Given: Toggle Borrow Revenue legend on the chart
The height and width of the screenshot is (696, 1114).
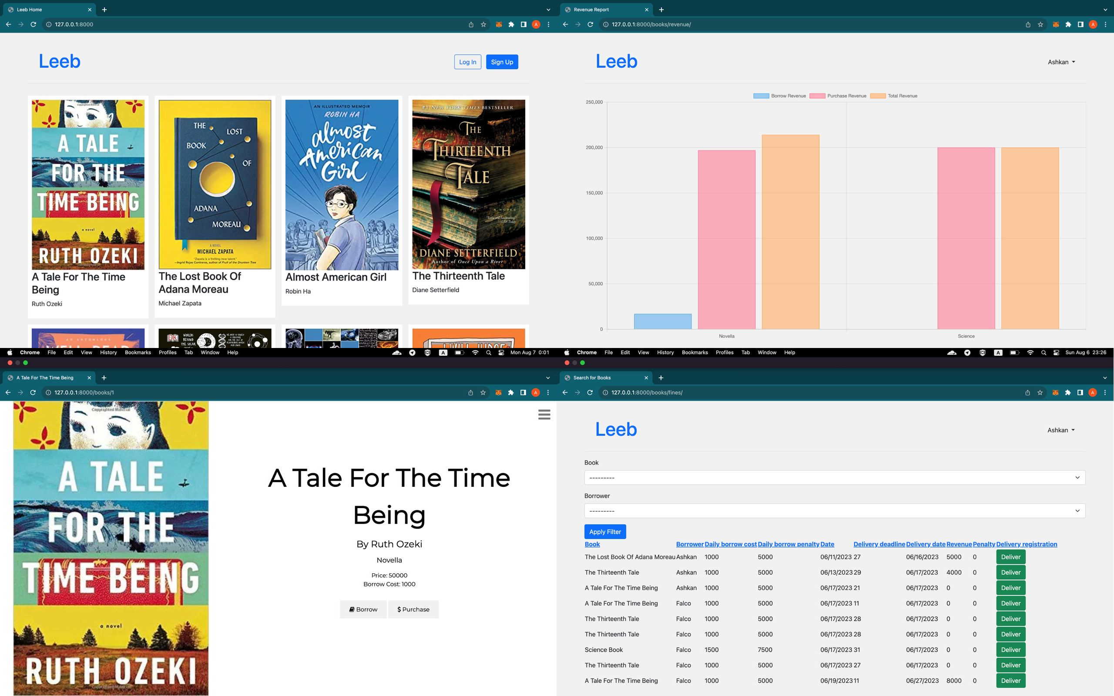Looking at the screenshot, I should coord(779,96).
